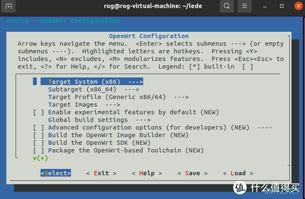Open the Target Images submenu
Image resolution: width=305 pixels, height=199 pixels.
[84, 105]
